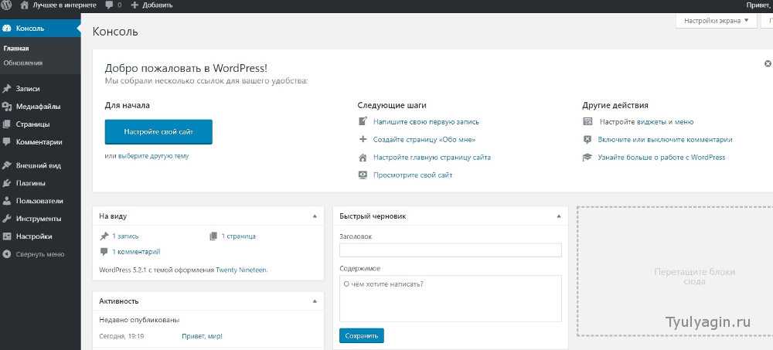The image size is (773, 350).
Task: Open «Внешний вид» menu item
Action: (x=38, y=165)
